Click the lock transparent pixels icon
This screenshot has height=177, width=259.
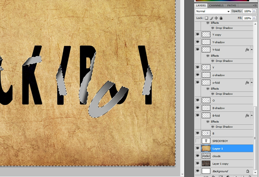(206, 18)
